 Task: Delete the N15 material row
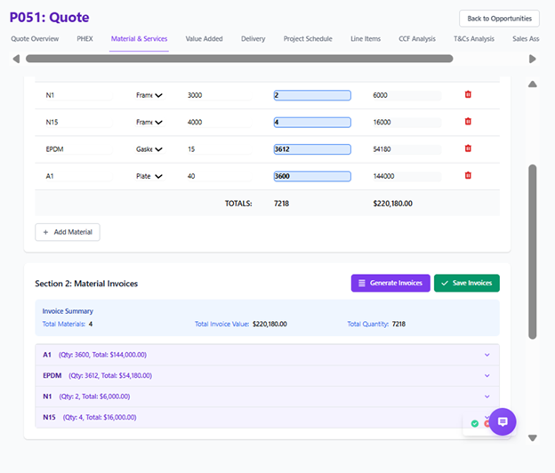[468, 121]
